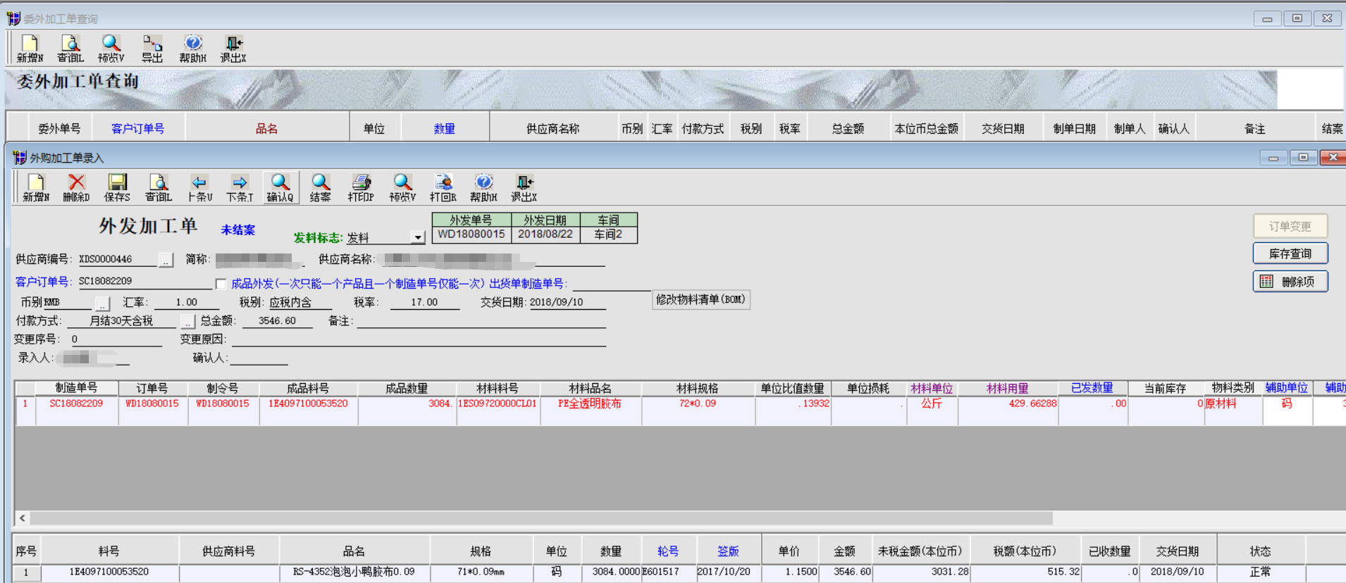Click 查询L icon in 委外加工单查询 toolbar

70,49
